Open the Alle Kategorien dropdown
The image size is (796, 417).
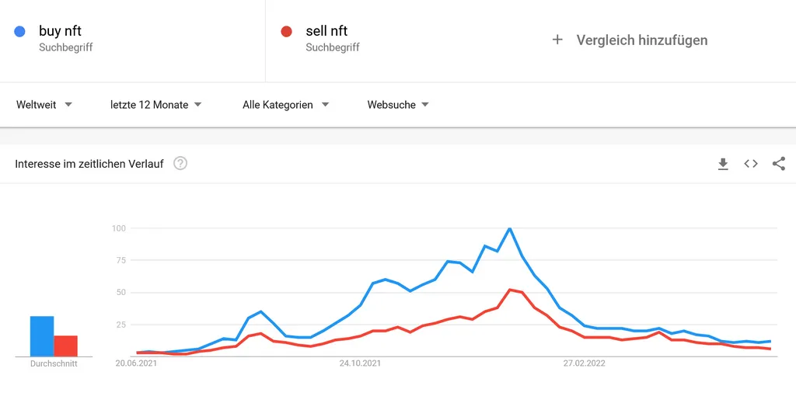[285, 105]
